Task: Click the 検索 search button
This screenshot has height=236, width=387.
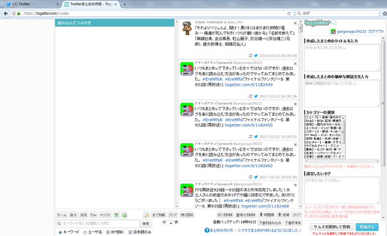Action: pos(146,223)
